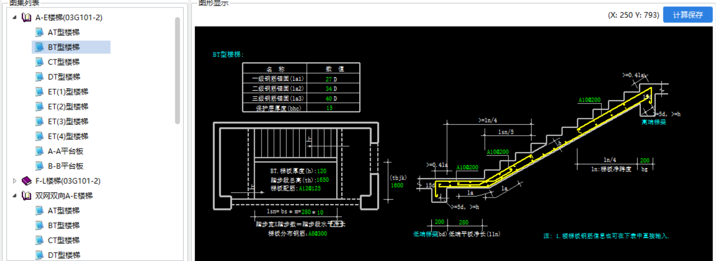
Task: Edit the A10@200 label below lsn/5 dimension
Action: coord(497,152)
